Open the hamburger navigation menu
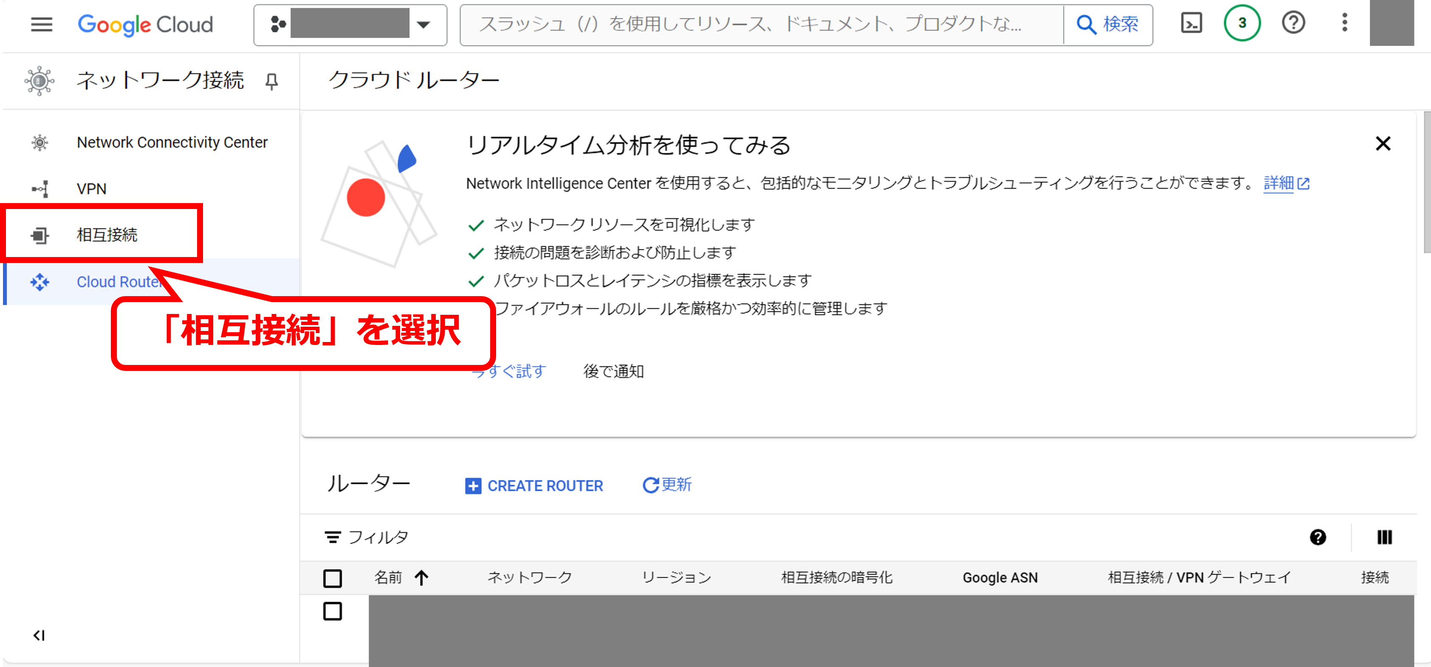 point(41,25)
